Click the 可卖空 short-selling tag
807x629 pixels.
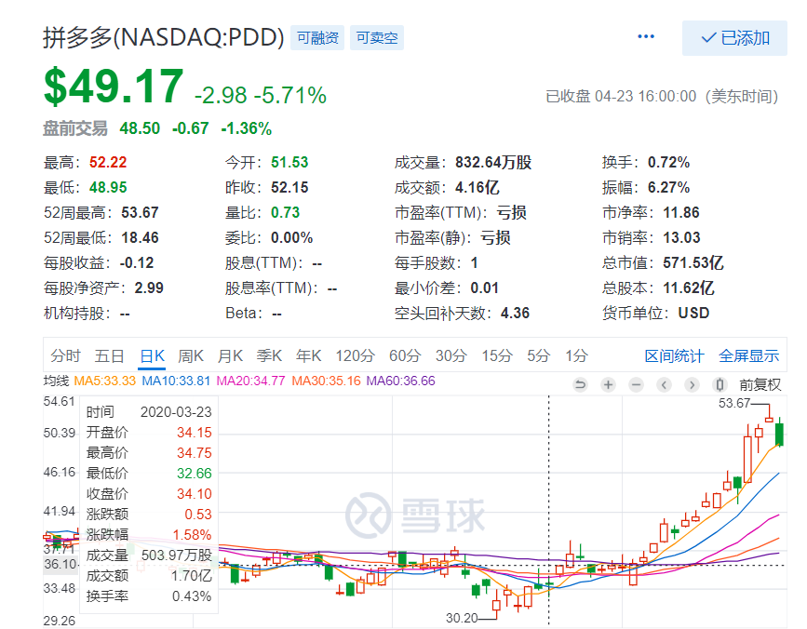[377, 38]
